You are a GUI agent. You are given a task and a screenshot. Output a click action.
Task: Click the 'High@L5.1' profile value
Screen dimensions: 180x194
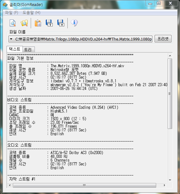point(59,111)
